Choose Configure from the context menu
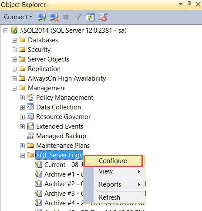 (113, 161)
